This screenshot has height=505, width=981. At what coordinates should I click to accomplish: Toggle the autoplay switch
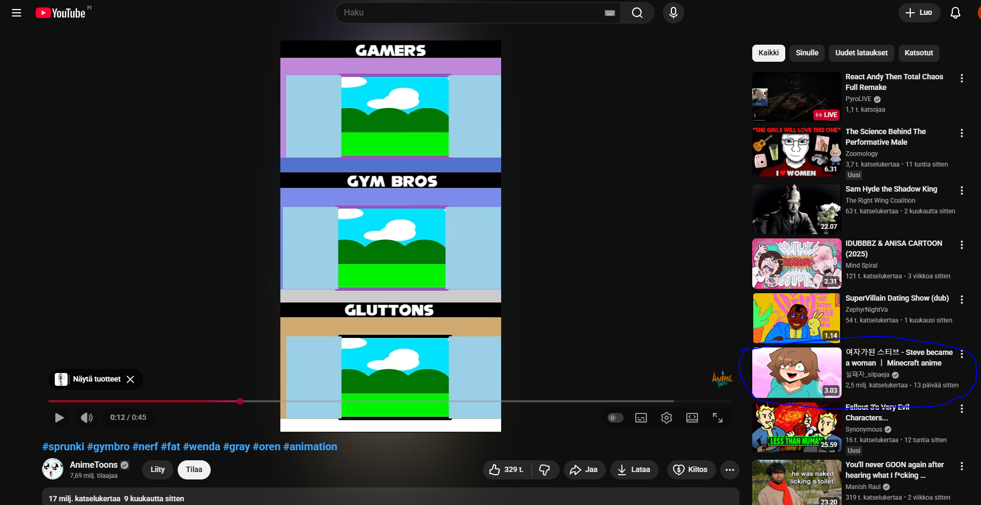point(615,418)
